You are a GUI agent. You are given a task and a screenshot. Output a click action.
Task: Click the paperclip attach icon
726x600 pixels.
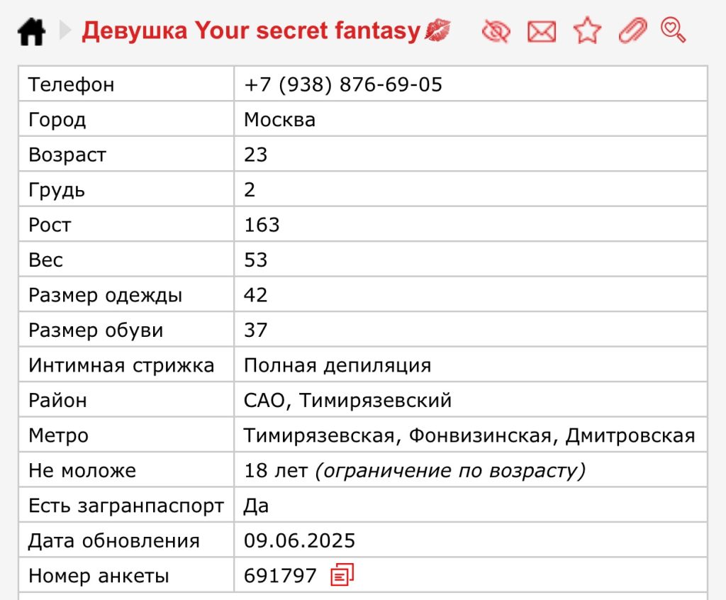[x=632, y=30]
